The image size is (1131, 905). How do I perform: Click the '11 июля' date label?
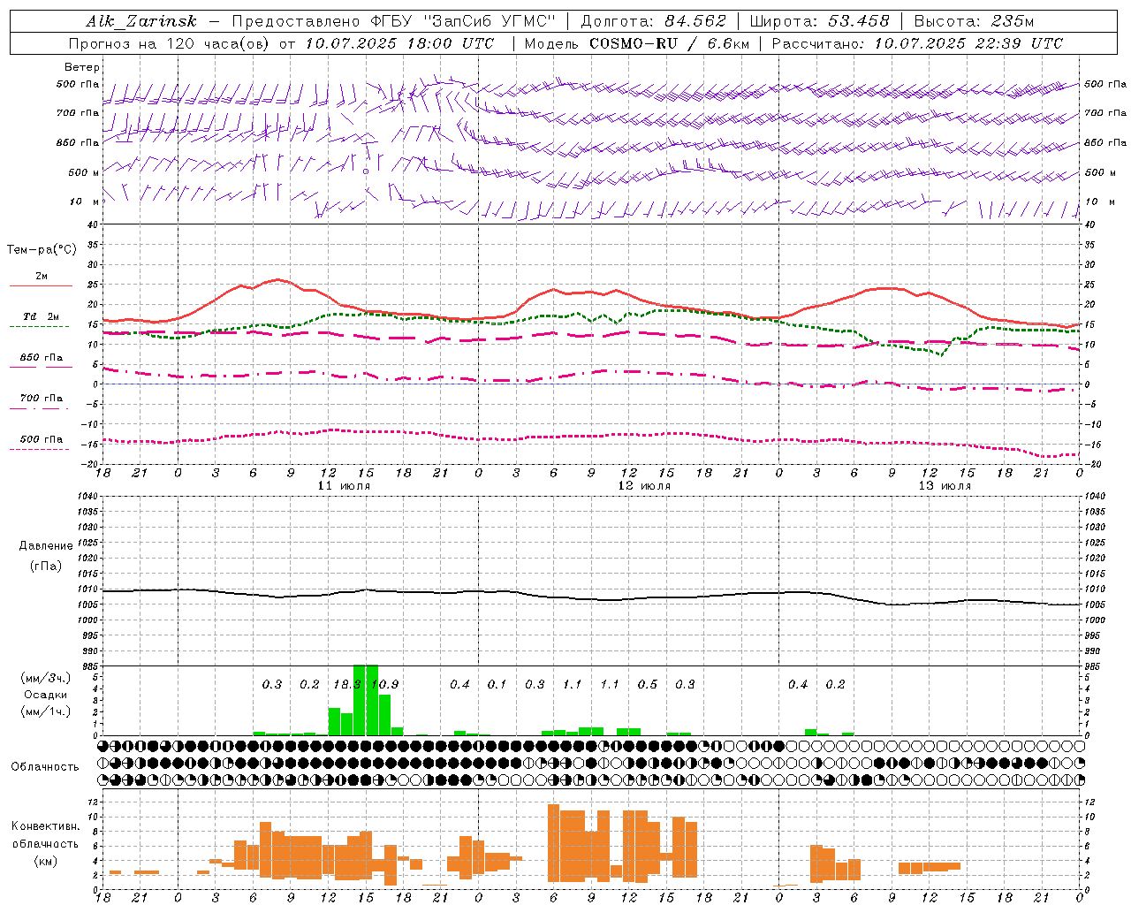tap(344, 486)
